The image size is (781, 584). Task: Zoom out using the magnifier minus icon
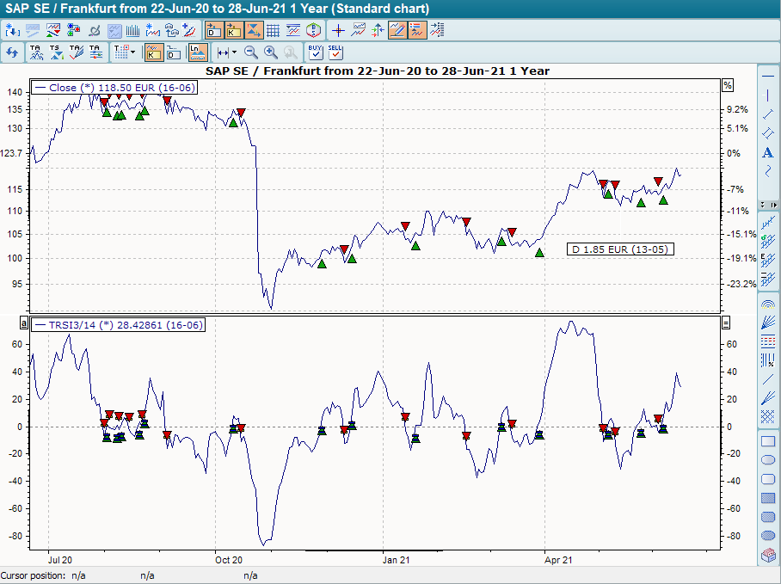(252, 52)
